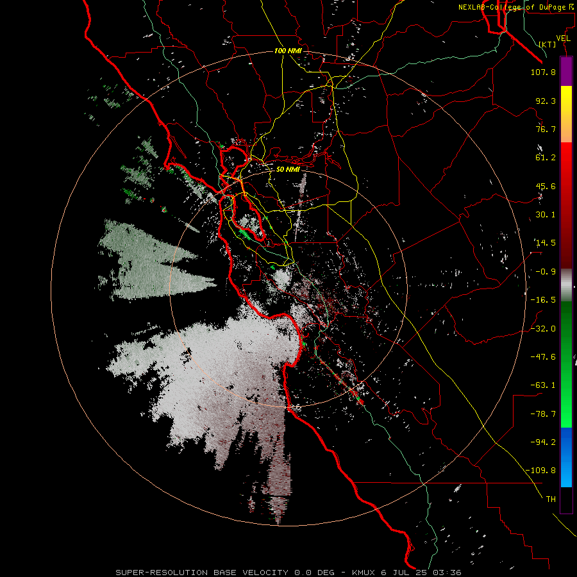The width and height of the screenshot is (577, 577).
Task: Click the -94.2 velocity scale value
Action: [543, 442]
